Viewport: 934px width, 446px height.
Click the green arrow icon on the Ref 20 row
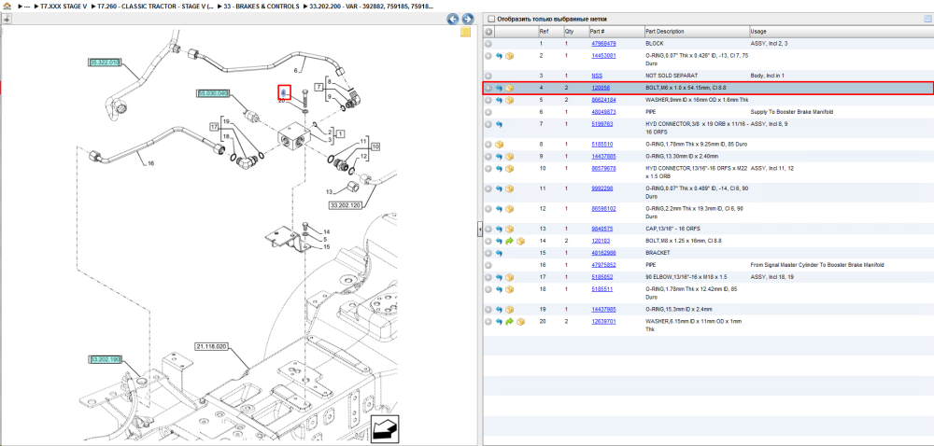pyautogui.click(x=509, y=322)
